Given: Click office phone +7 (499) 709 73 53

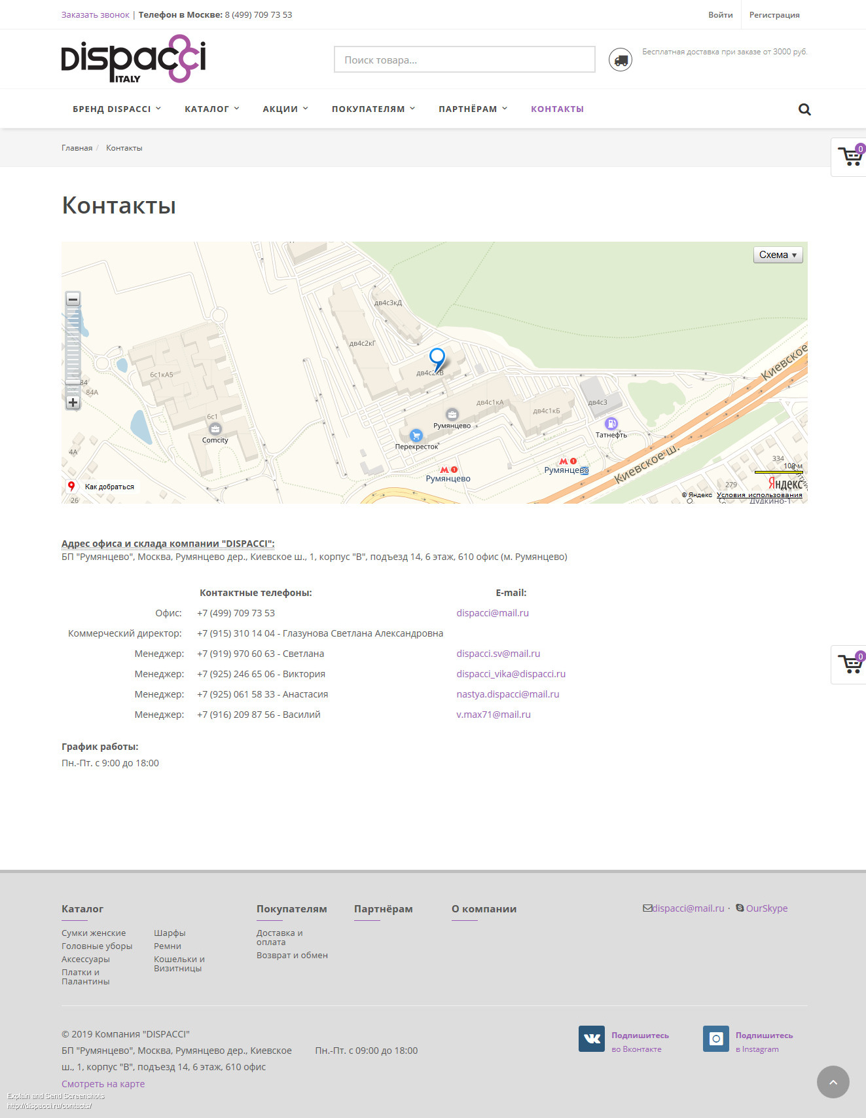Looking at the screenshot, I should click(236, 613).
